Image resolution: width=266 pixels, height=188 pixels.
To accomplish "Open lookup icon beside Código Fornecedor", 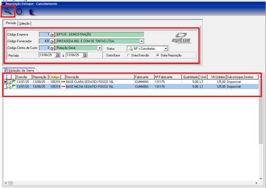I will click(53, 41).
